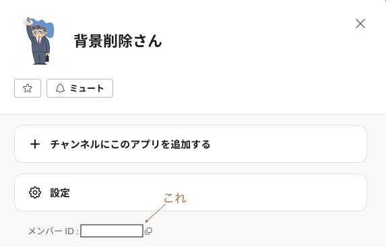Open the 背景削除さん avatar image

tap(38, 41)
